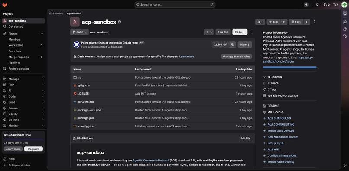
Task: Click the public visibility globe icon
Action: click(120, 22)
